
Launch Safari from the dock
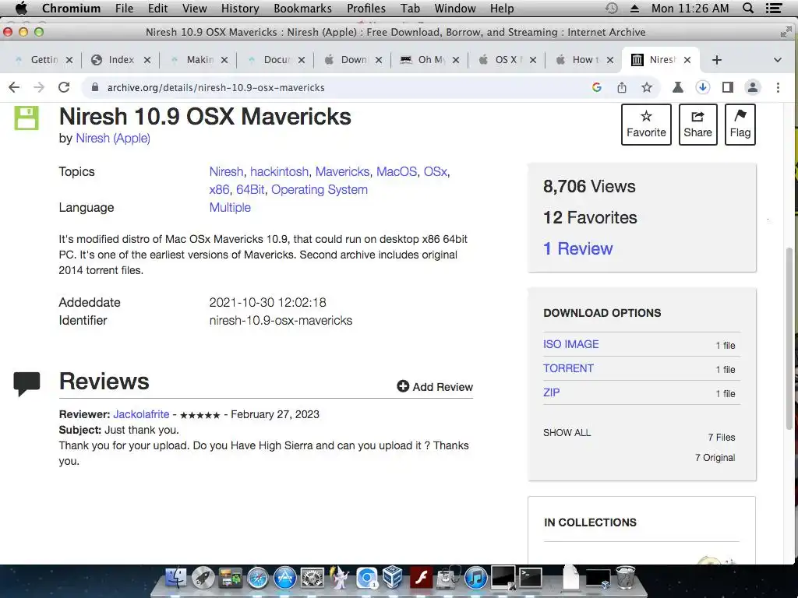(257, 579)
